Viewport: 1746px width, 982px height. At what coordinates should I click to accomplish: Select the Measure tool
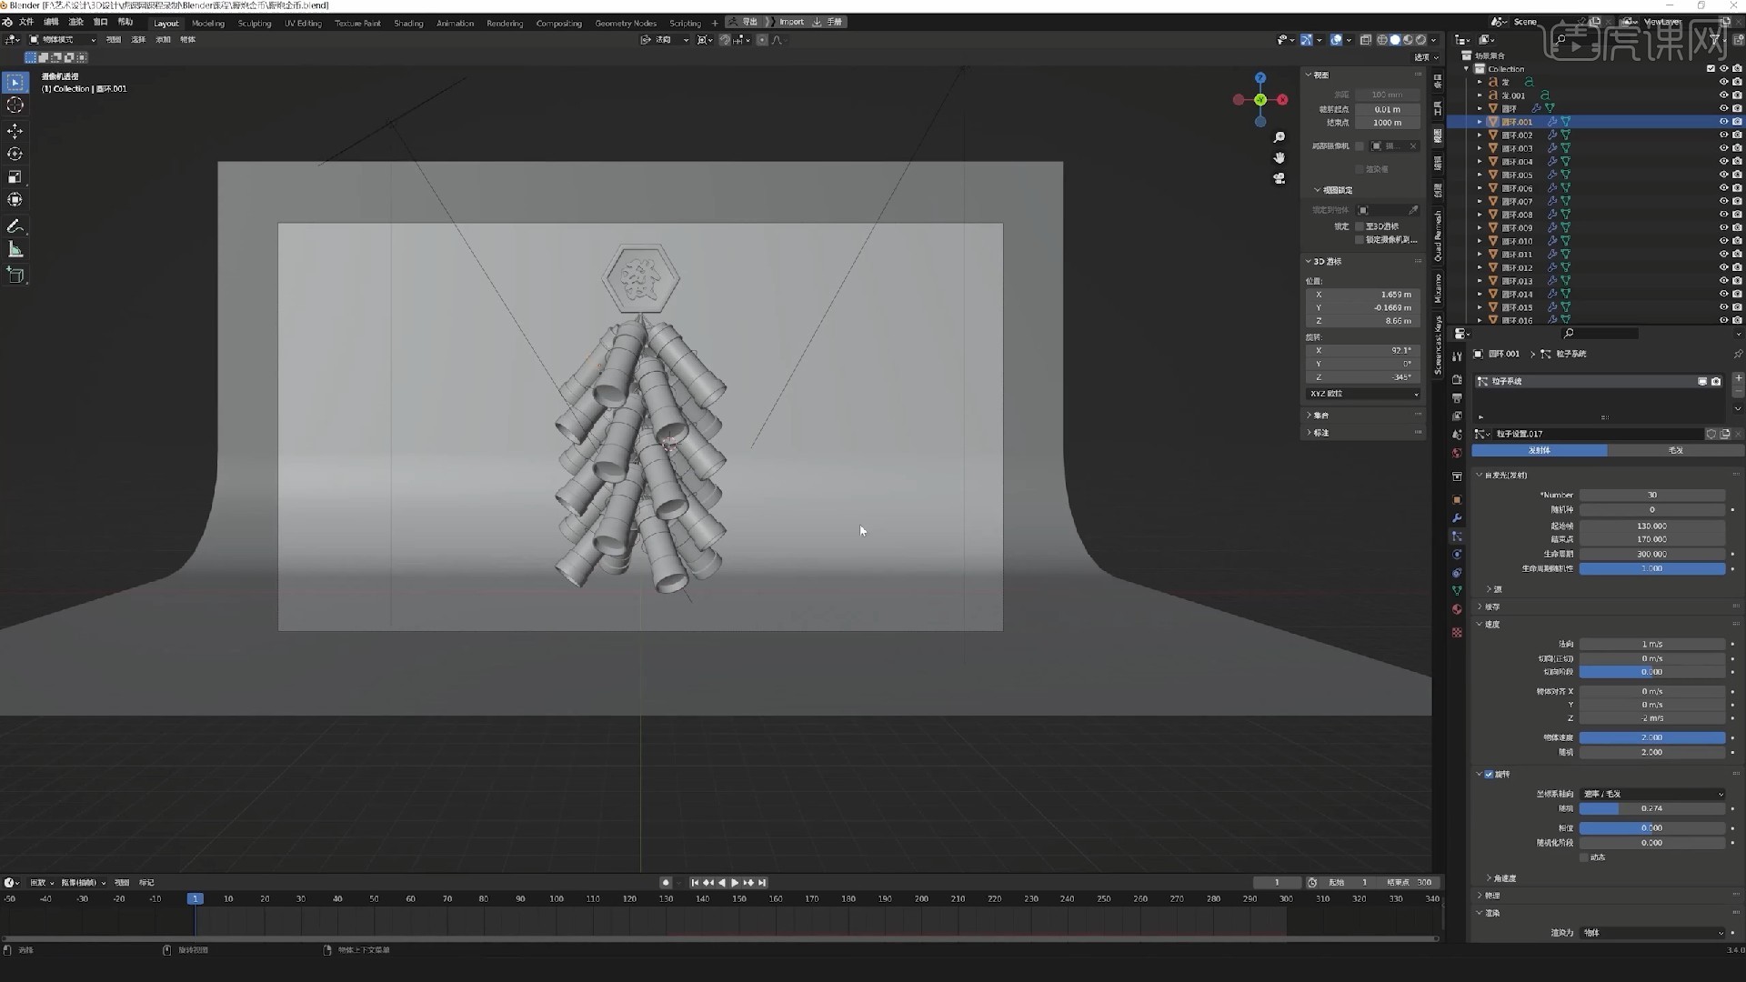coord(15,249)
